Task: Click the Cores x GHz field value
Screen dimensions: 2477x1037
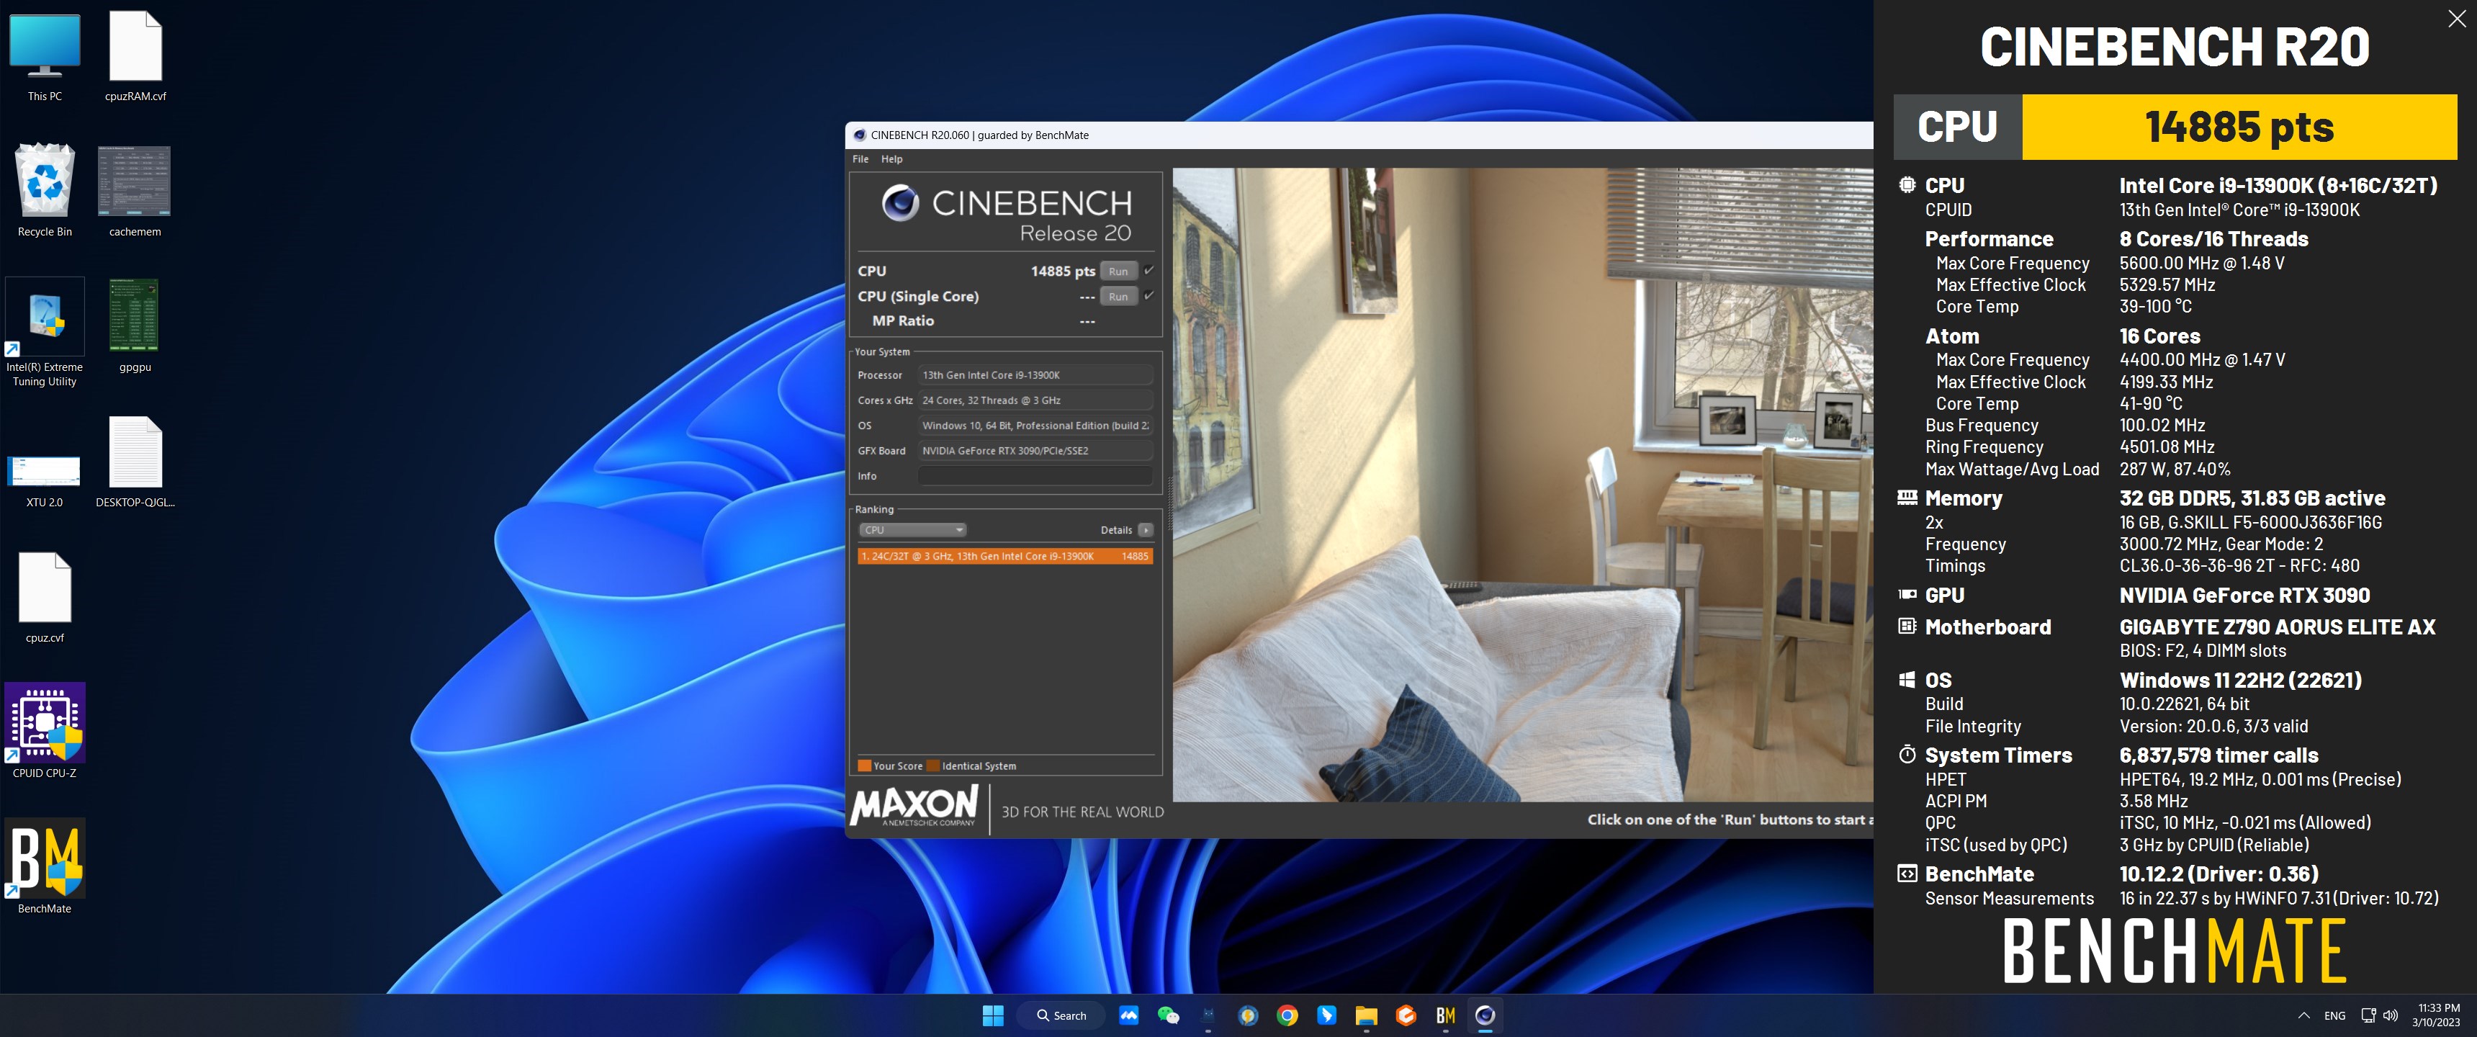Action: click(1035, 400)
